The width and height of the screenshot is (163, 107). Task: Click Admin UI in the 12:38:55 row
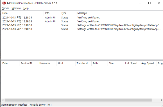point(50,18)
